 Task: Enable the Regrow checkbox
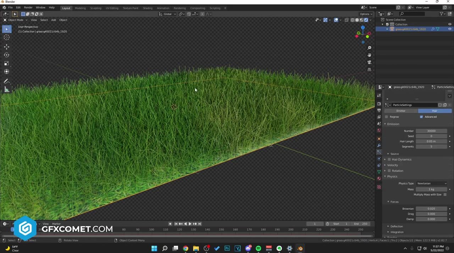click(x=386, y=117)
